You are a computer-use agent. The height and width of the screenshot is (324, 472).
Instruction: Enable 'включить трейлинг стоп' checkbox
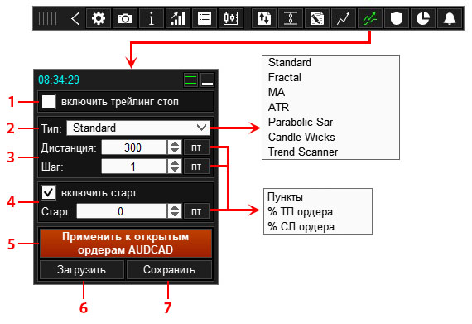pos(49,101)
